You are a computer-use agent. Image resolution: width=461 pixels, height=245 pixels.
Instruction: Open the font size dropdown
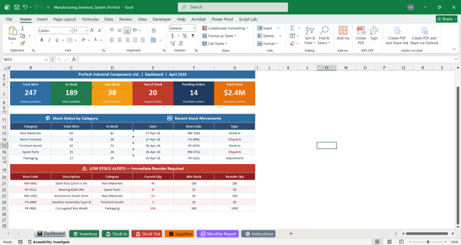click(x=86, y=31)
